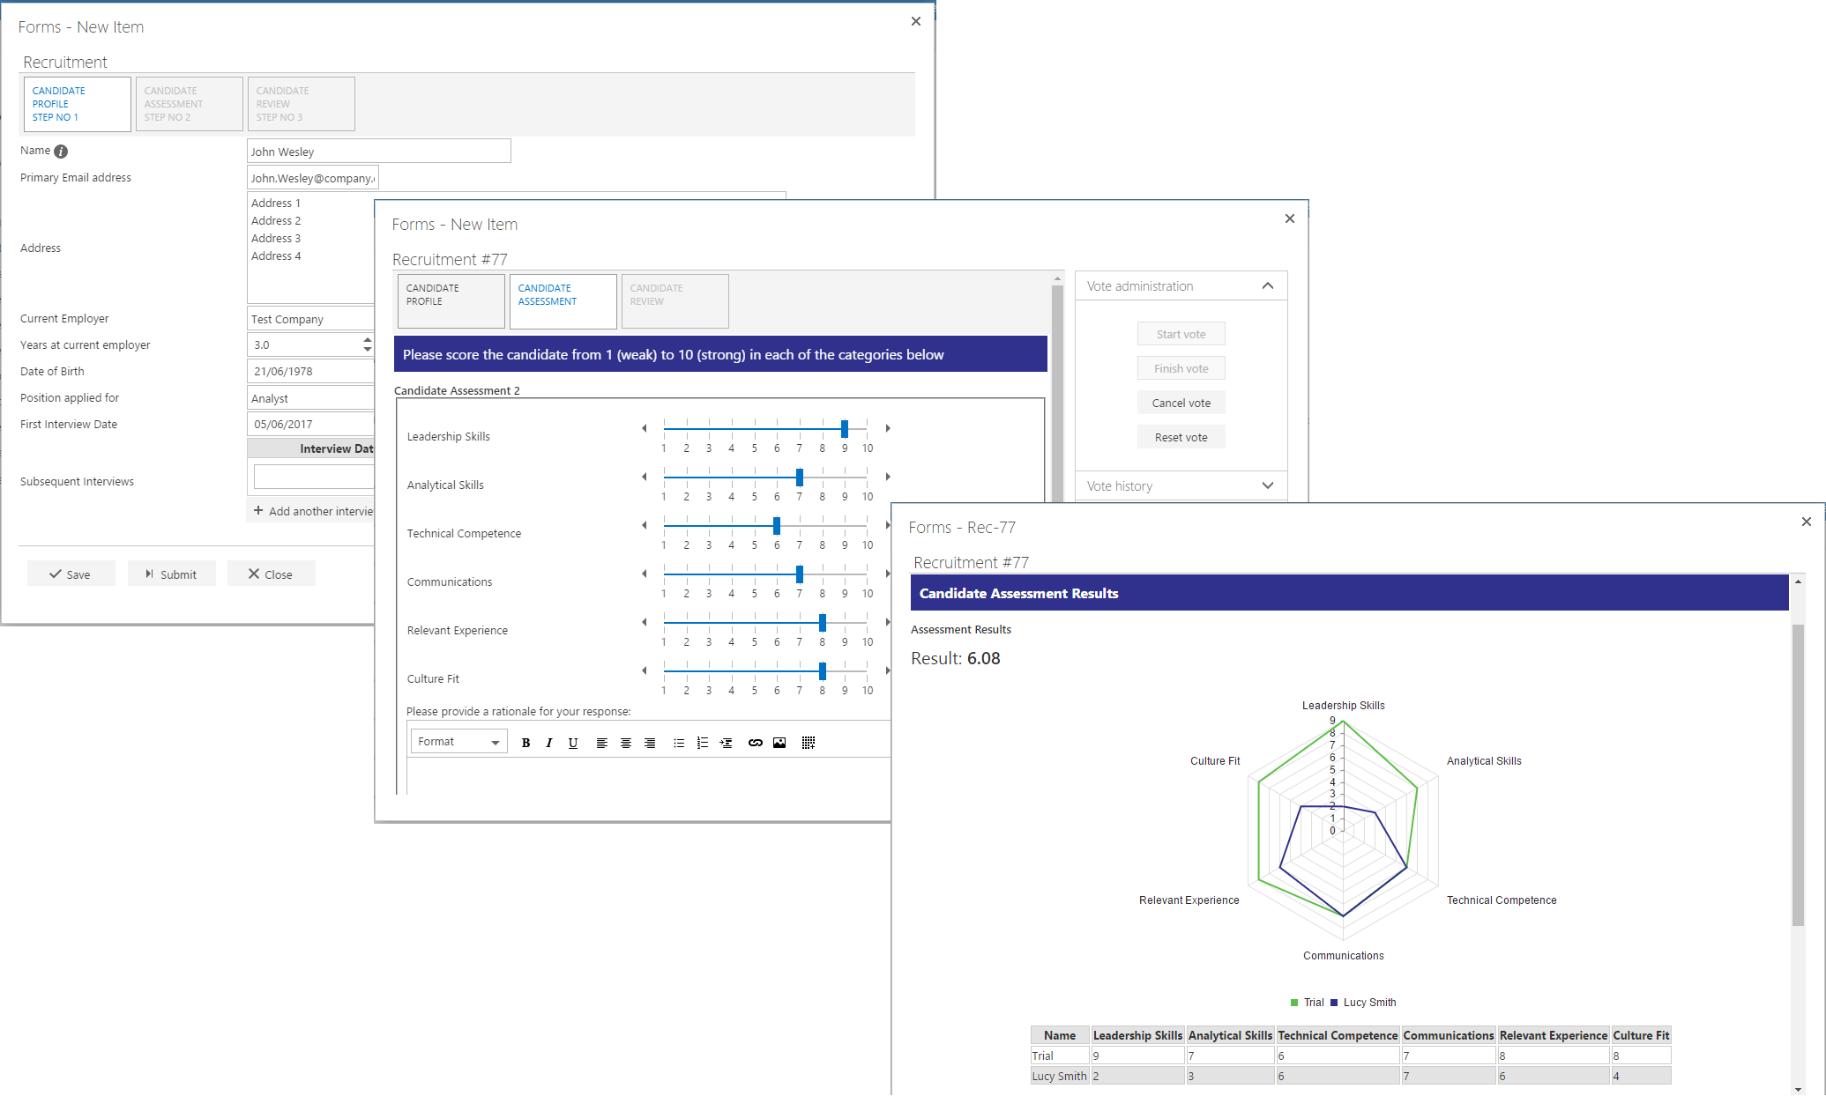The image size is (1826, 1096).
Task: Decrease Culture Fit score with left arrow
Action: (645, 670)
